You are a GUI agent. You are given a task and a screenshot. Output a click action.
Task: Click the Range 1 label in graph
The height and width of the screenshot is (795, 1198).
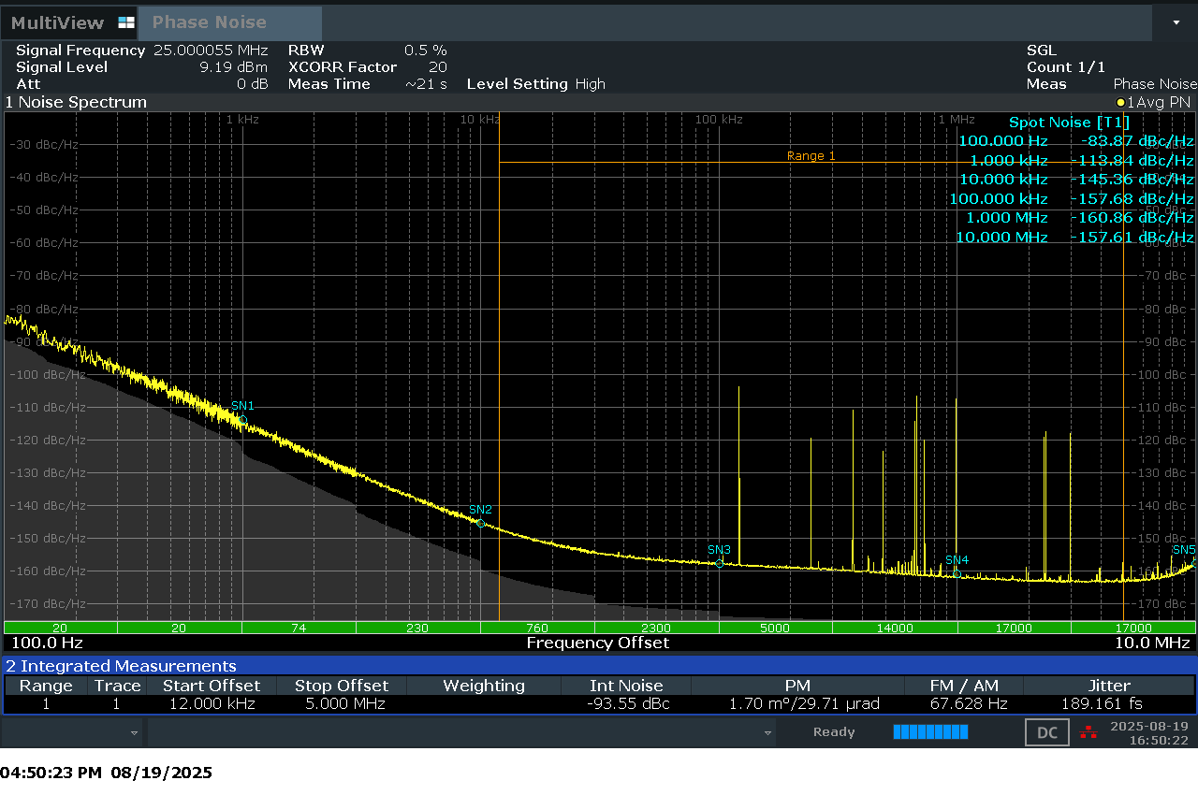point(811,156)
